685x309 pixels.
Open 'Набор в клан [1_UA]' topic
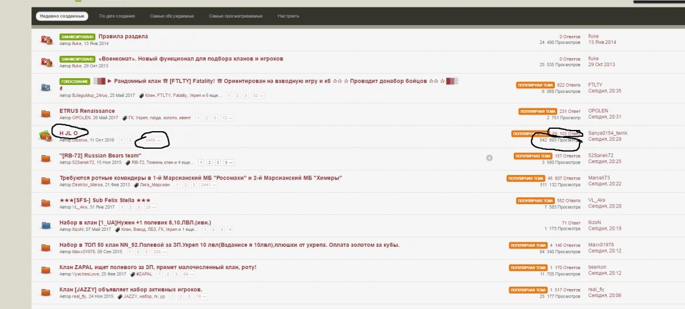pos(135,222)
